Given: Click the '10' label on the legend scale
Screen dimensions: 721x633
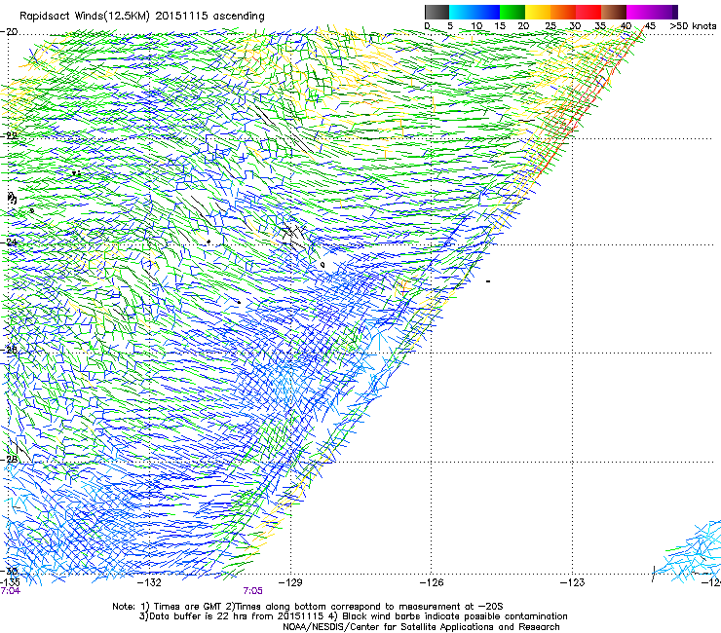Looking at the screenshot, I should pyautogui.click(x=476, y=26).
